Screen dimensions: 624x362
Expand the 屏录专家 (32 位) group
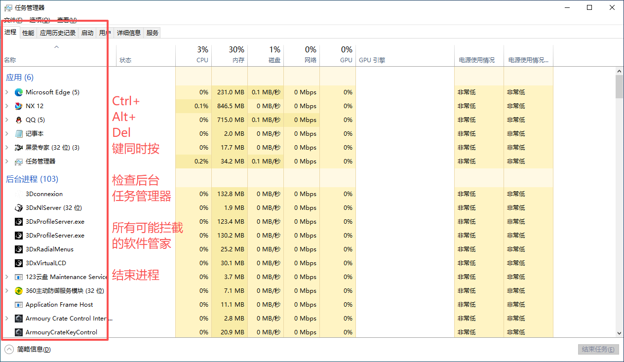7,148
